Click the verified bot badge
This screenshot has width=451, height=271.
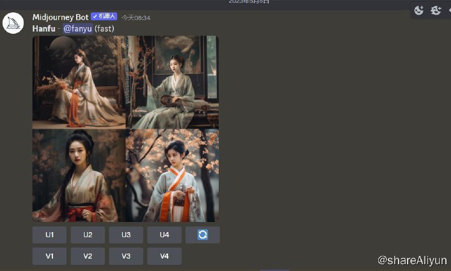(x=104, y=17)
